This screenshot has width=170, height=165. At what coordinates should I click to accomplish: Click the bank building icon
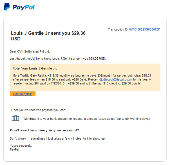click(15, 118)
